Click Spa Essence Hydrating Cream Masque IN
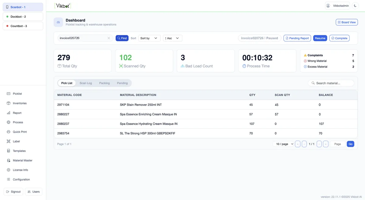 (x=149, y=124)
